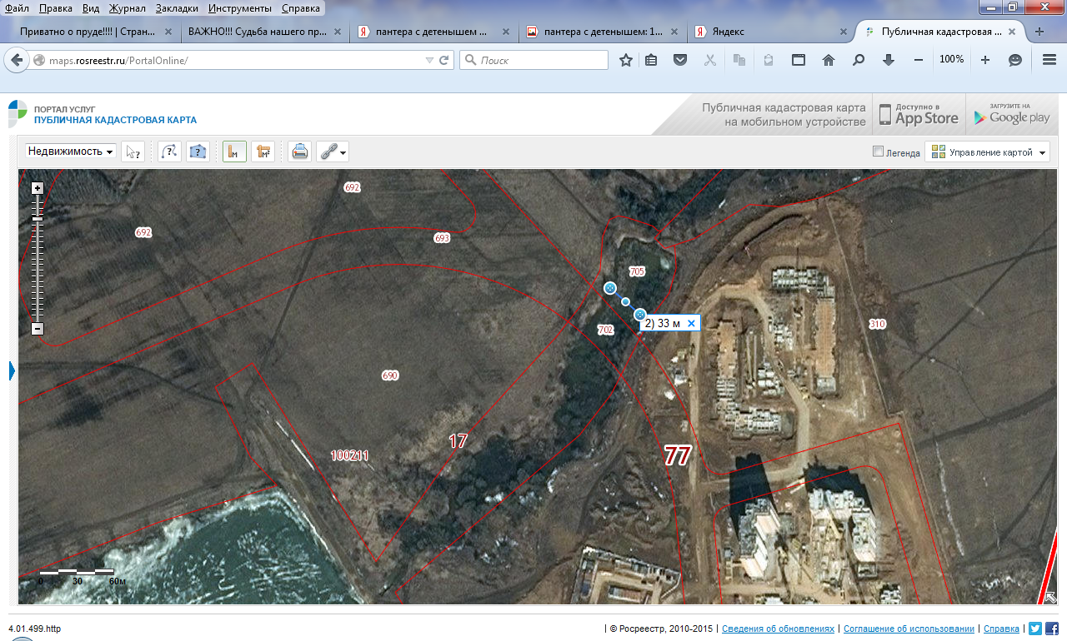Select the polyline query tool
Screen dimensions: 1067x641
click(x=169, y=152)
